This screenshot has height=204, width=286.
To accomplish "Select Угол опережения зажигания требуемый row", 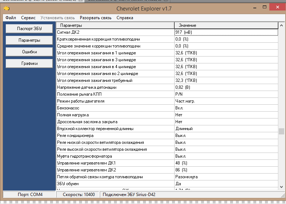I will [x=167, y=80].
